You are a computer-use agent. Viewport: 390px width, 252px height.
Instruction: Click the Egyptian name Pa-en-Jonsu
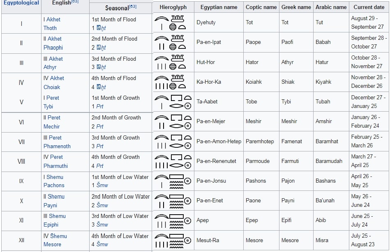point(211,181)
